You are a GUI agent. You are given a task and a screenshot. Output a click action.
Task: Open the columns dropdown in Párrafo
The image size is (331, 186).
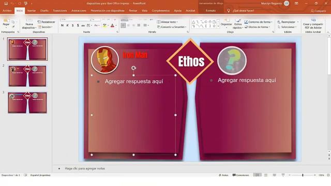146,25
